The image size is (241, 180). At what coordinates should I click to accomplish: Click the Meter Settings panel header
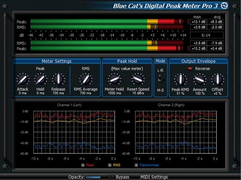point(57,61)
